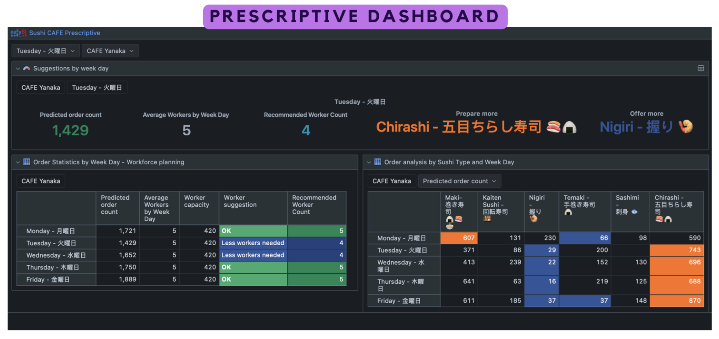Select the Chirashi column header in sushi table
This screenshot has width=719, height=339.
(x=677, y=212)
